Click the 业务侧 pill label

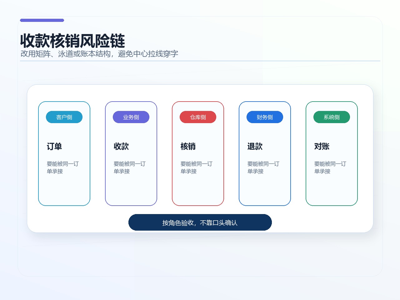(131, 117)
